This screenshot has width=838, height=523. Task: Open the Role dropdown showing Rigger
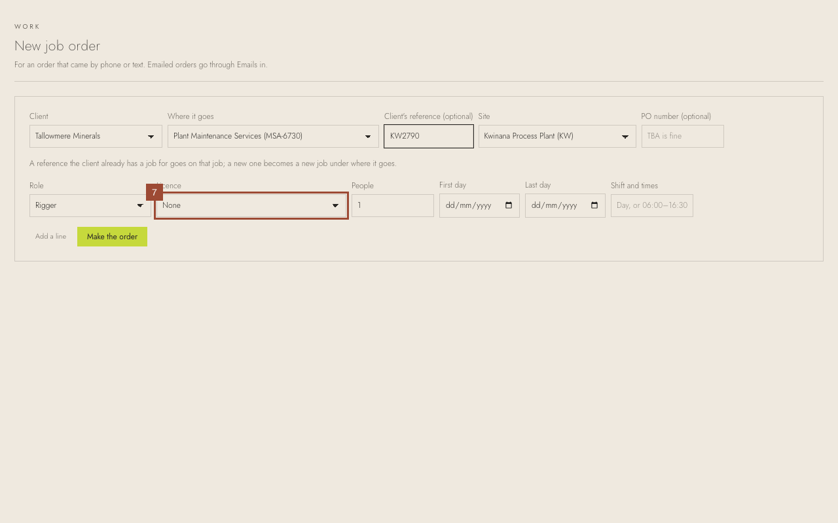[x=90, y=205]
